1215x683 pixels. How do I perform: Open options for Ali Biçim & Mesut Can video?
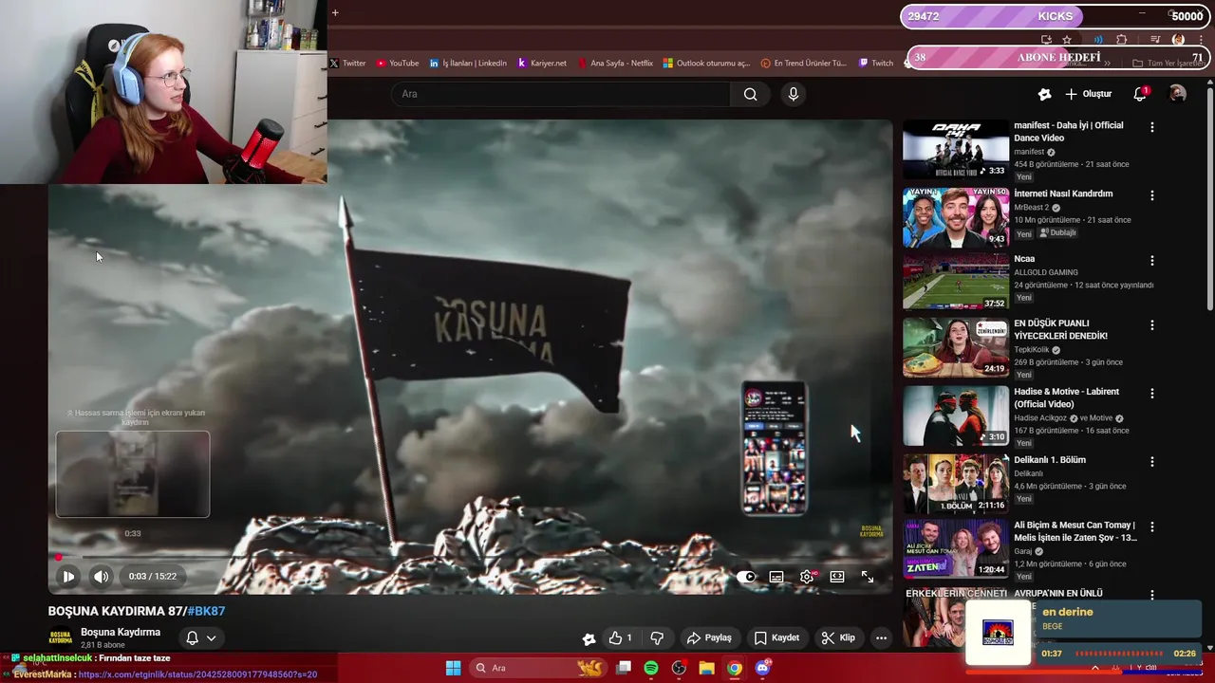(x=1152, y=526)
